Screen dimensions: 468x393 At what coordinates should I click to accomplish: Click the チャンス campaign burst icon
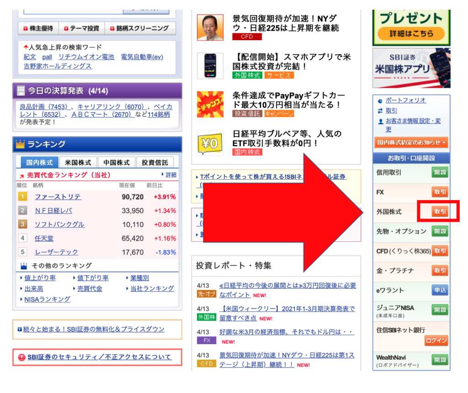pyautogui.click(x=210, y=104)
